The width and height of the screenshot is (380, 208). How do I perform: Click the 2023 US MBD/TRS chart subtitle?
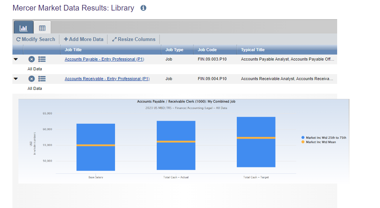click(186, 108)
